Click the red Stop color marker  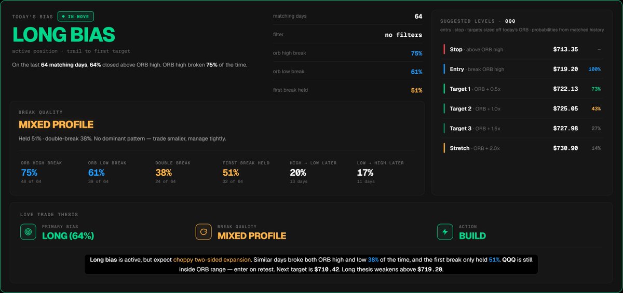[444, 49]
